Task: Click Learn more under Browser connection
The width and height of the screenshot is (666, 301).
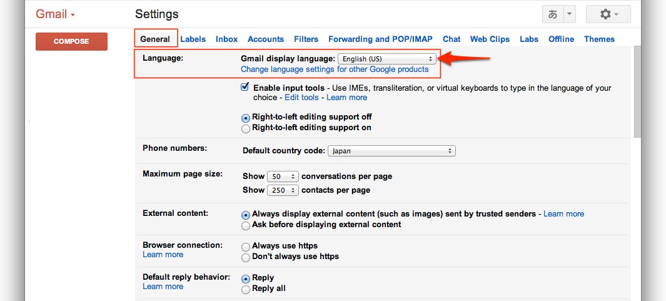Action: click(x=163, y=255)
